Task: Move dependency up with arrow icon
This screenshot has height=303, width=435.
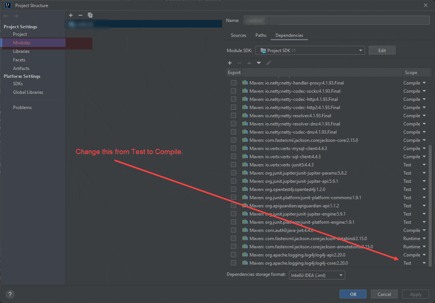Action: tap(249, 63)
